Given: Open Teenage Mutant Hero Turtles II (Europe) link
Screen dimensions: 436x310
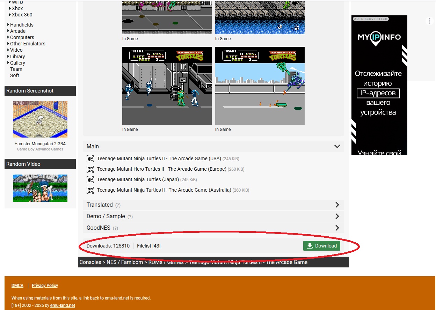Looking at the screenshot, I should coord(162,169).
